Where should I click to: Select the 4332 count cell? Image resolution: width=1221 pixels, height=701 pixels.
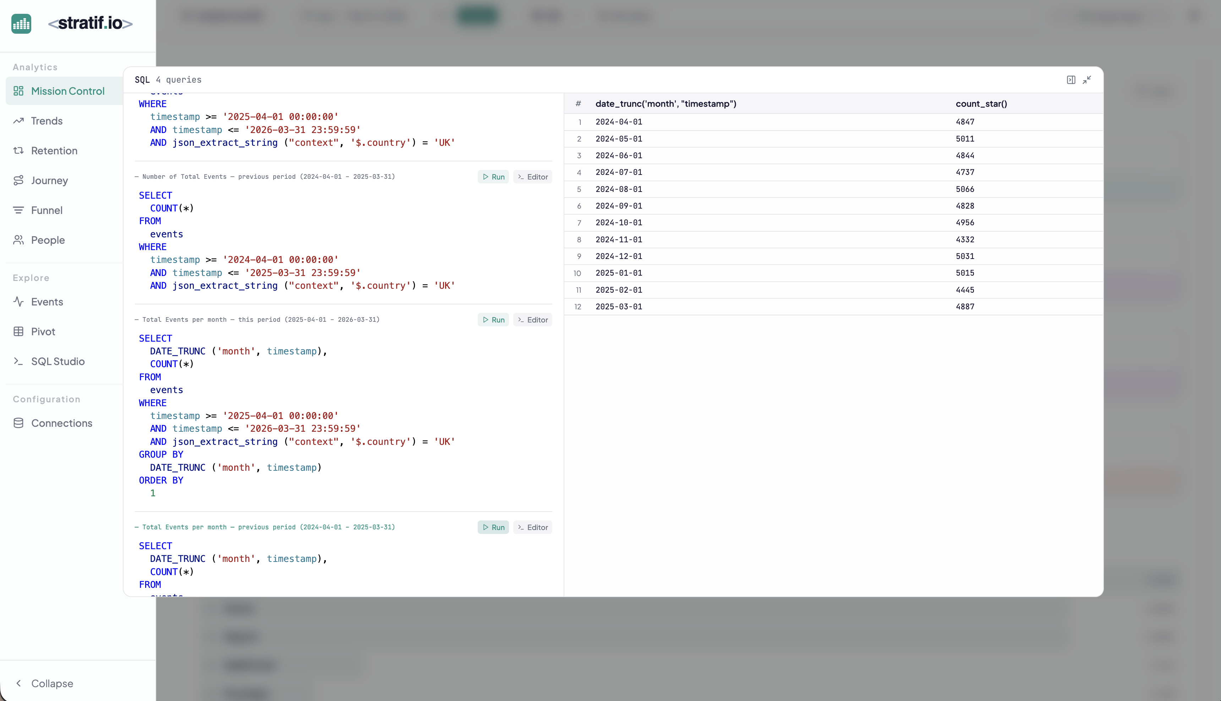(965, 239)
